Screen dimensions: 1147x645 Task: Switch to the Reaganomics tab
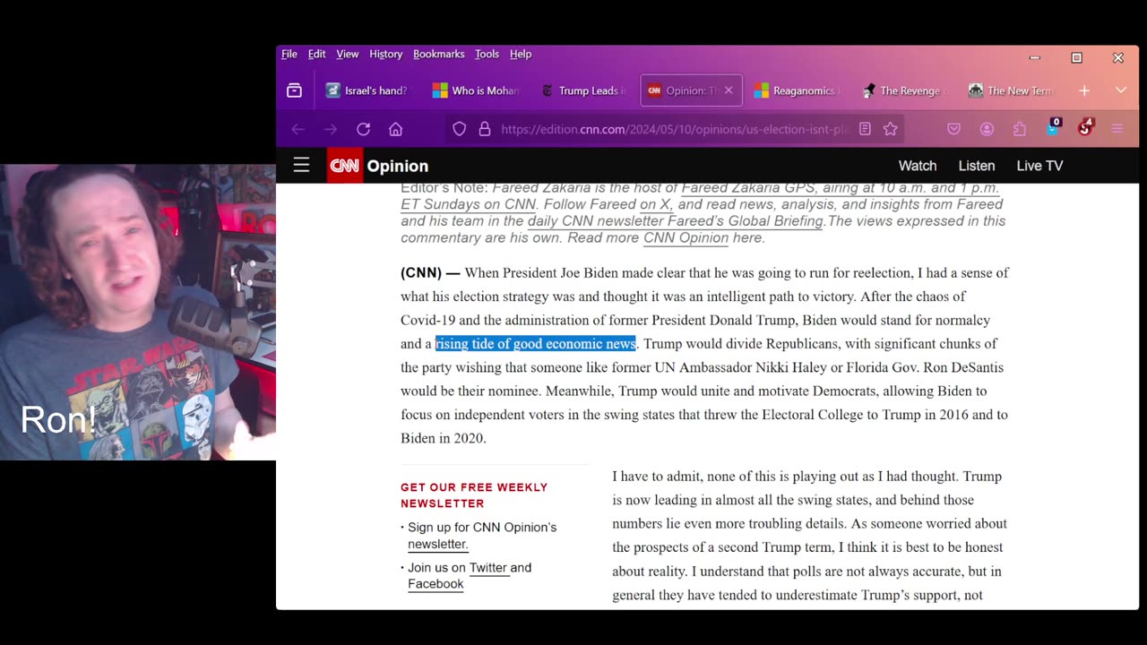pos(797,90)
